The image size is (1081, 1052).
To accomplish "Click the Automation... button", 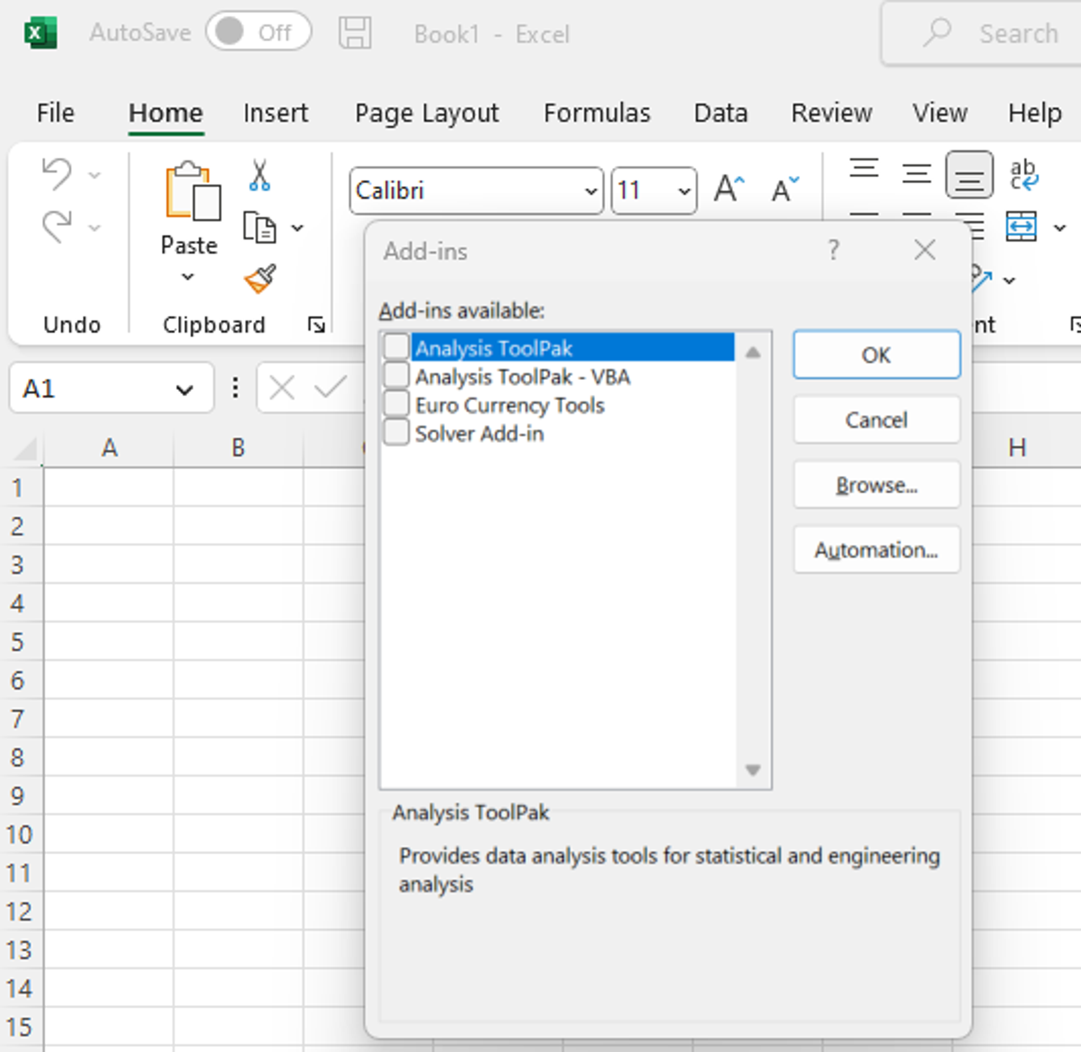I will 876,550.
